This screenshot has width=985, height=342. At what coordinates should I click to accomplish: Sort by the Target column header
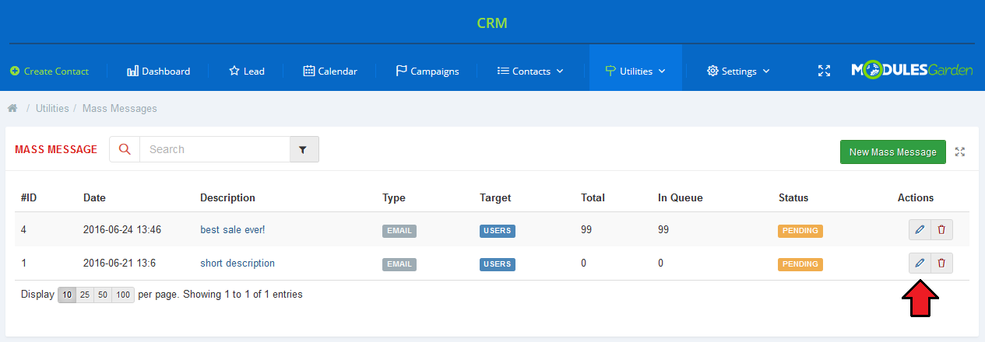[x=495, y=197]
